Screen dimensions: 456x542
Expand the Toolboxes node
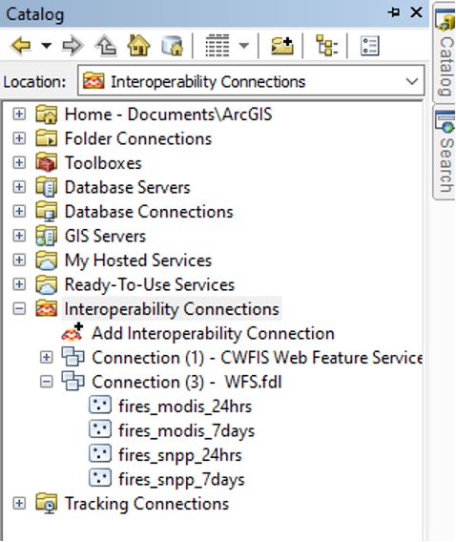(19, 162)
